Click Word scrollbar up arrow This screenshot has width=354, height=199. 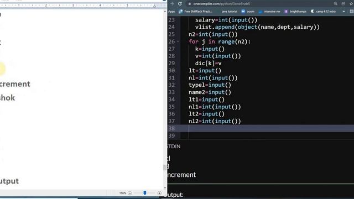click(x=165, y=11)
